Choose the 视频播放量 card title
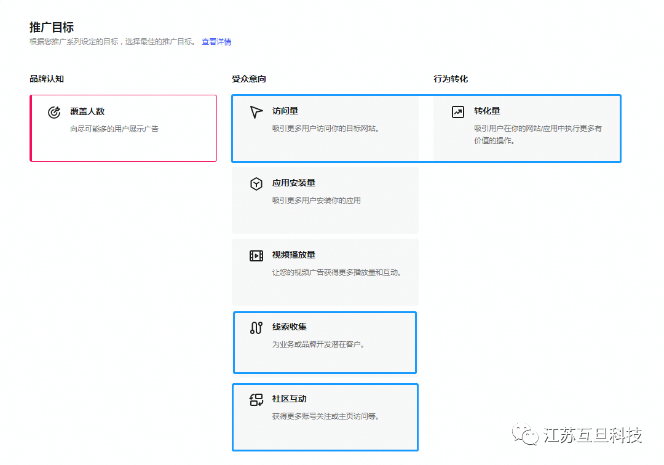 (294, 255)
